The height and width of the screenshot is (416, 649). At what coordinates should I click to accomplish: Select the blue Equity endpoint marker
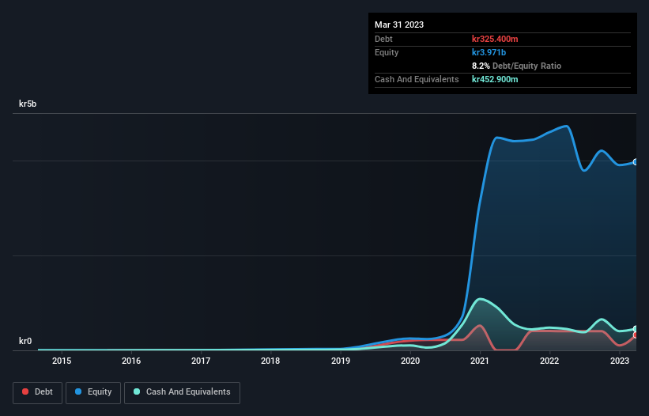[636, 162]
